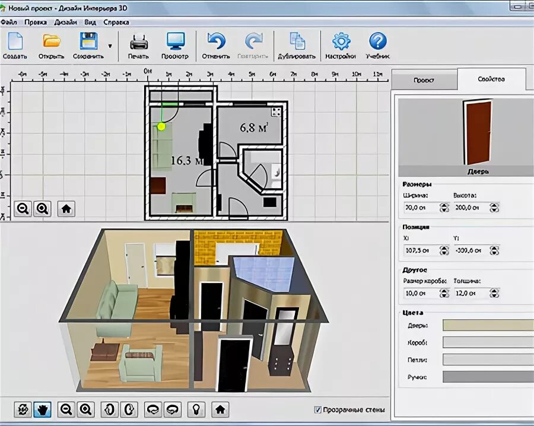The image size is (534, 426).
Task: Duplicate the object with the Дублировать icon
Action: tap(297, 41)
